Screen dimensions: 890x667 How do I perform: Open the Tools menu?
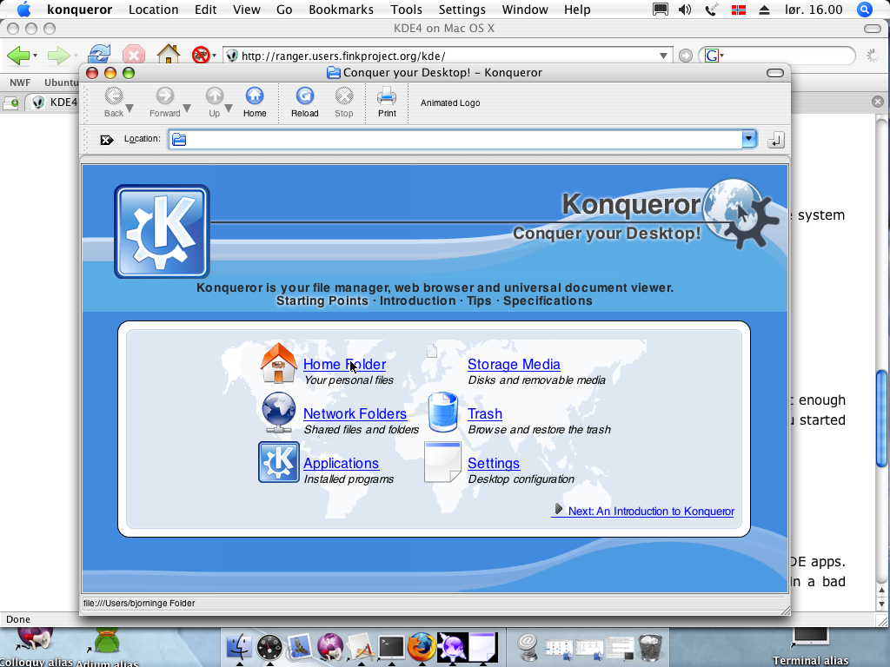click(407, 10)
